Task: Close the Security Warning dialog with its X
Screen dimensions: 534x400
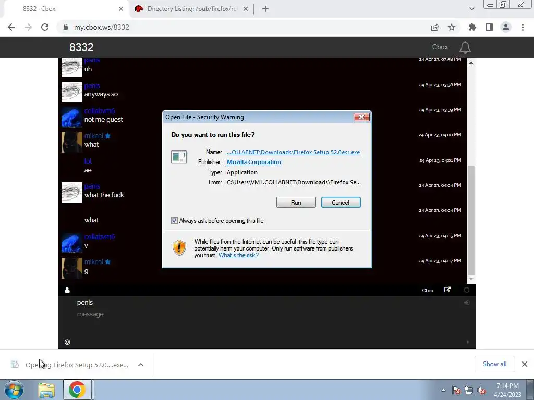Action: pyautogui.click(x=361, y=117)
